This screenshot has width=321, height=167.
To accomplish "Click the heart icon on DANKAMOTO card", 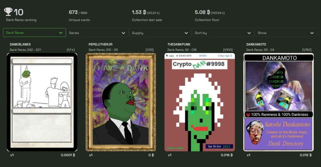I will tap(248, 114).
